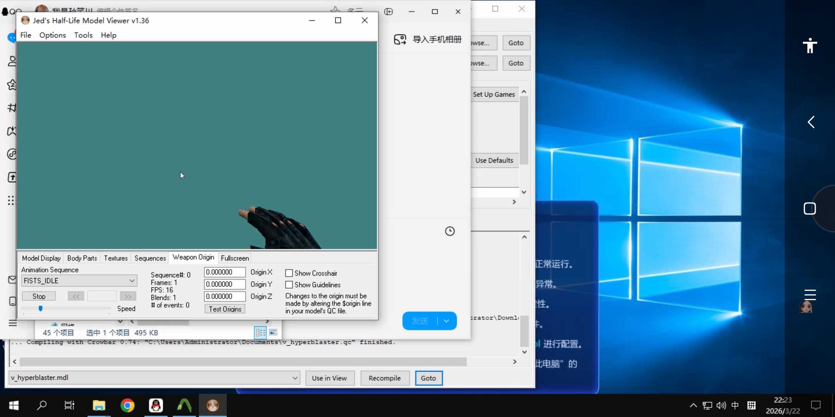The width and height of the screenshot is (835, 417).
Task: Open the Tools menu
Action: point(83,35)
